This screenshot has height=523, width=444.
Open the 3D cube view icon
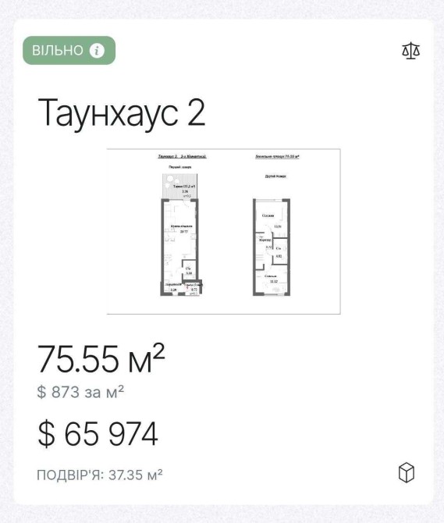[407, 472]
